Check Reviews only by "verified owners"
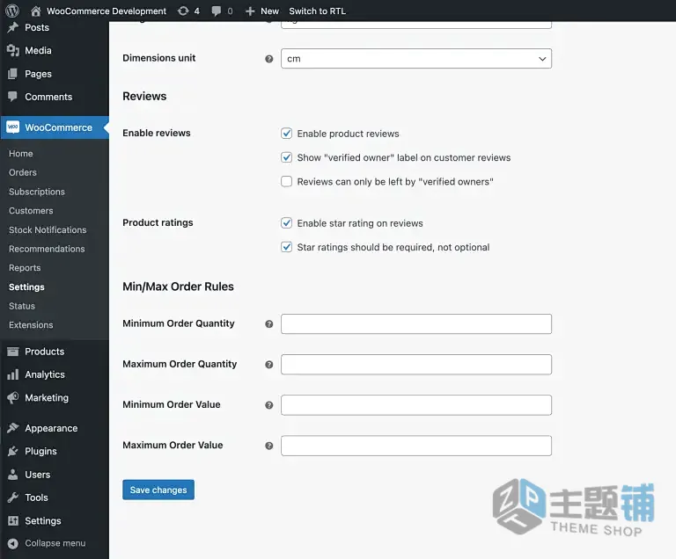The height and width of the screenshot is (559, 676). [286, 181]
